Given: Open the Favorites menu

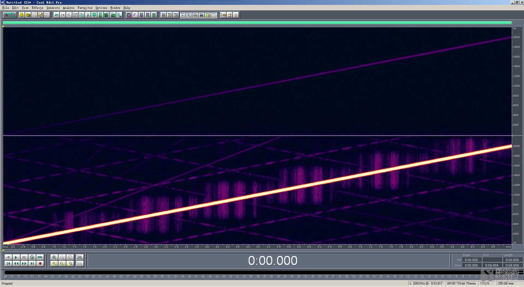Looking at the screenshot, I should [x=85, y=8].
